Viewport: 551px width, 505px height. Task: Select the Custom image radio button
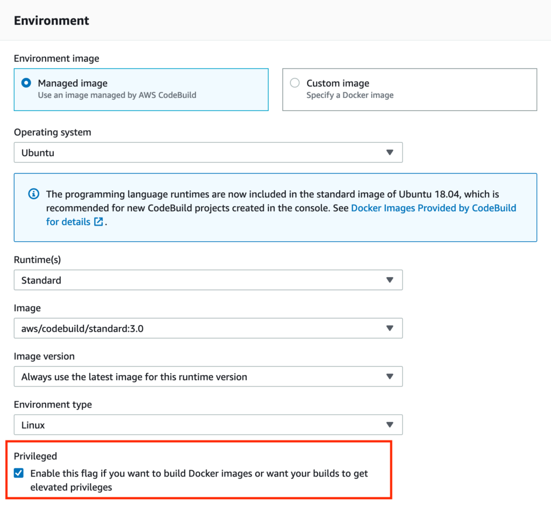294,83
